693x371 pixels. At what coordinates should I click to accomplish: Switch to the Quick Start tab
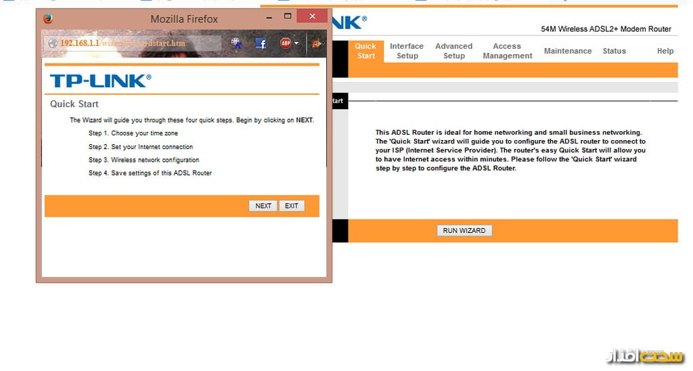tap(365, 51)
